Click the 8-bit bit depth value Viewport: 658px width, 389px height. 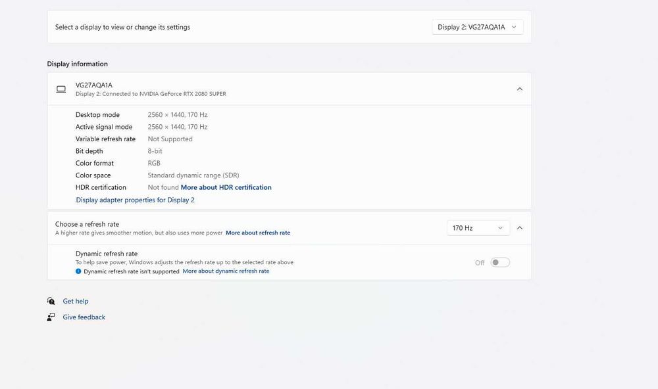155,151
